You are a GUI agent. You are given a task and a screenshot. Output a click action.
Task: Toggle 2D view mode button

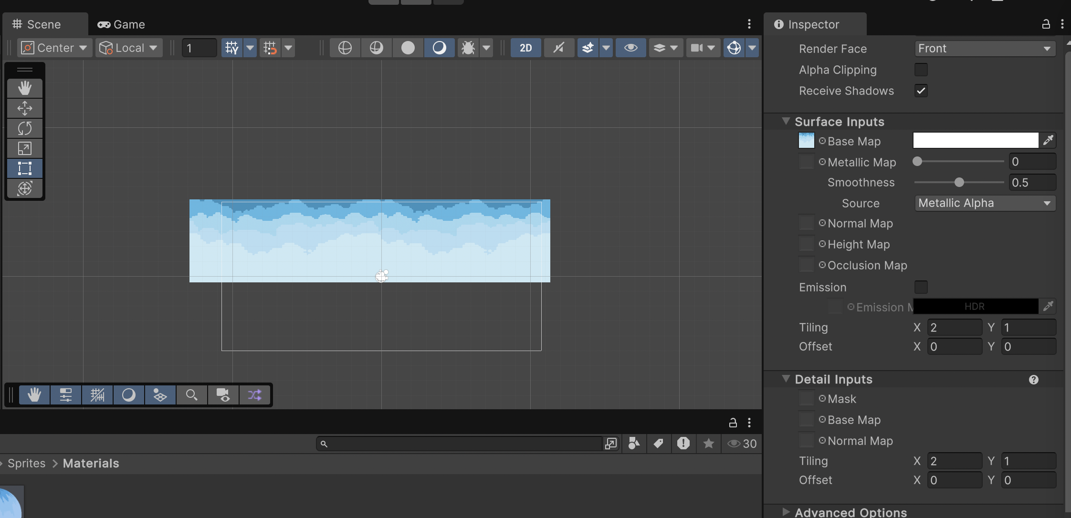click(x=525, y=48)
